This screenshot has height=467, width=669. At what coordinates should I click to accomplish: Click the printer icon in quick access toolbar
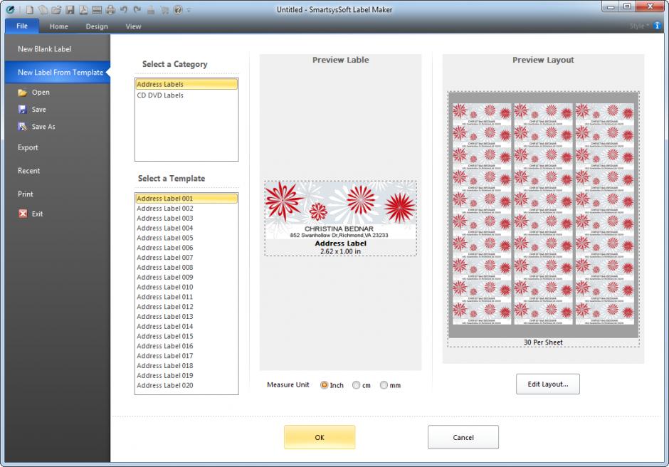tap(110, 9)
